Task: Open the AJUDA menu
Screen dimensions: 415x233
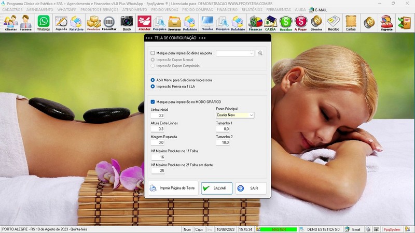Action: click(300, 10)
